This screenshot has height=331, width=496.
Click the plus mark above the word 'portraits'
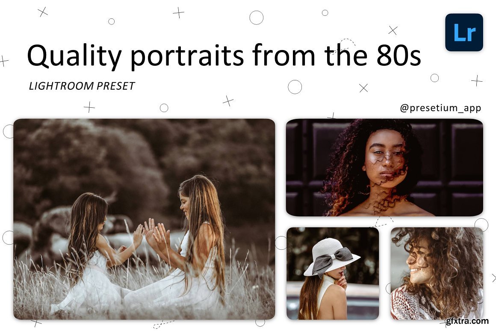(178, 13)
